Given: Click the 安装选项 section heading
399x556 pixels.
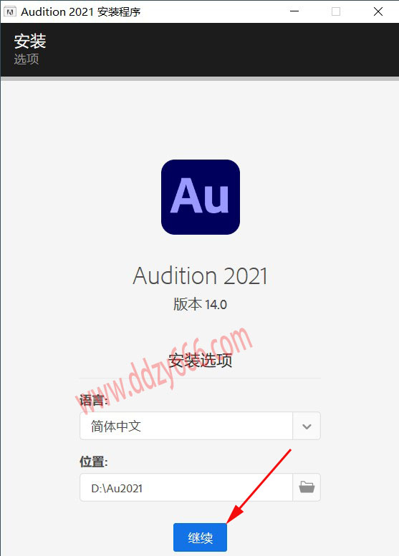Looking at the screenshot, I should (200, 361).
